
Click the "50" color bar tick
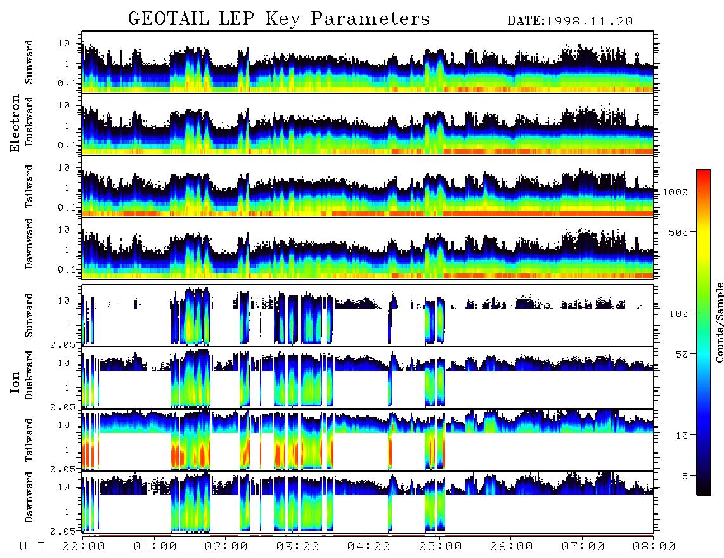point(682,354)
